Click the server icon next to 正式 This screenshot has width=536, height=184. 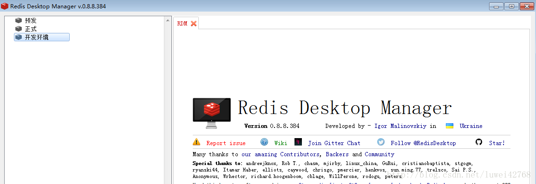point(19,29)
